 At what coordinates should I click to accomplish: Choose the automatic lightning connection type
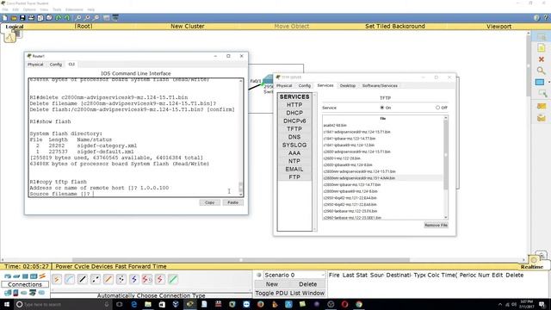tap(57, 279)
